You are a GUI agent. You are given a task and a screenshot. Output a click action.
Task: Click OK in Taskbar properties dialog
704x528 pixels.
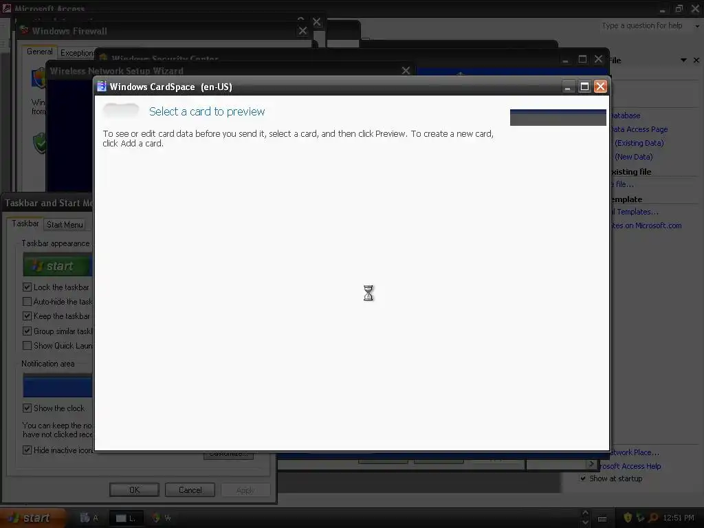(x=134, y=489)
